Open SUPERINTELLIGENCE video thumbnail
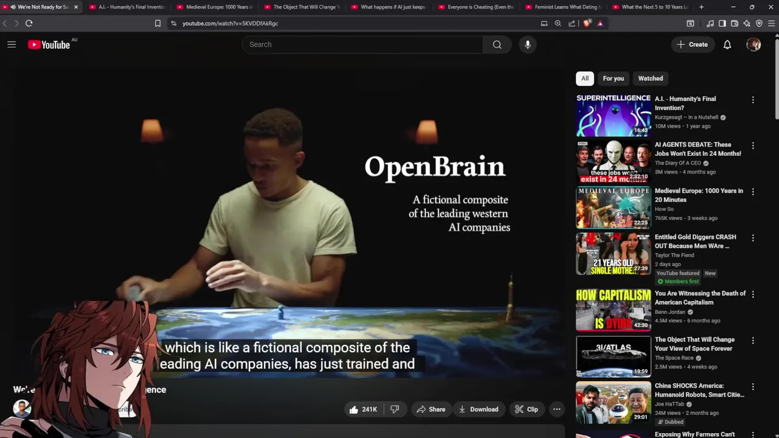Viewport: 779px width, 438px height. [613, 115]
